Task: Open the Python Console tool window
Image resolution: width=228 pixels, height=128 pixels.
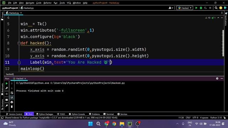Action: (77, 114)
